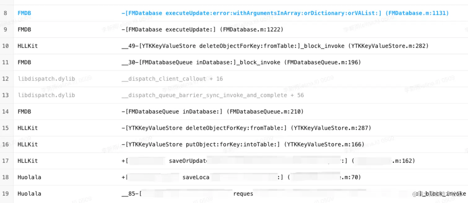Select the __85- reques block_invoke frame

pyautogui.click(x=294, y=194)
